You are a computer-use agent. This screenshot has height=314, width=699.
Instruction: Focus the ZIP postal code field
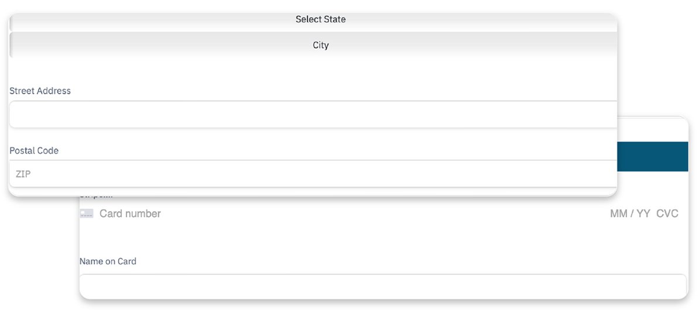(313, 174)
